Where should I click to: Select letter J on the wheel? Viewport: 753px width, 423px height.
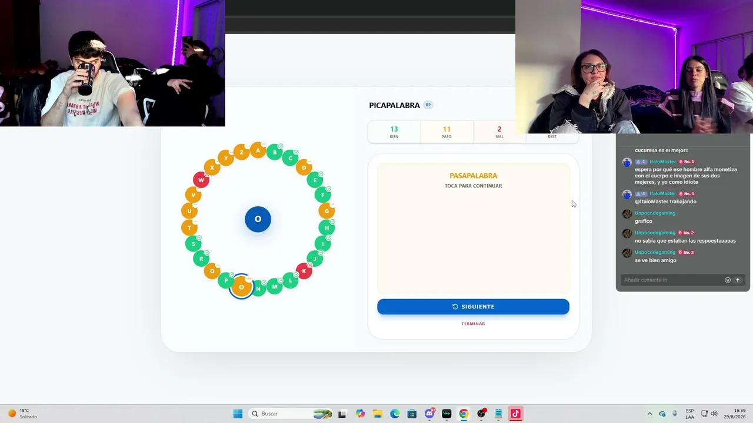[x=315, y=258]
